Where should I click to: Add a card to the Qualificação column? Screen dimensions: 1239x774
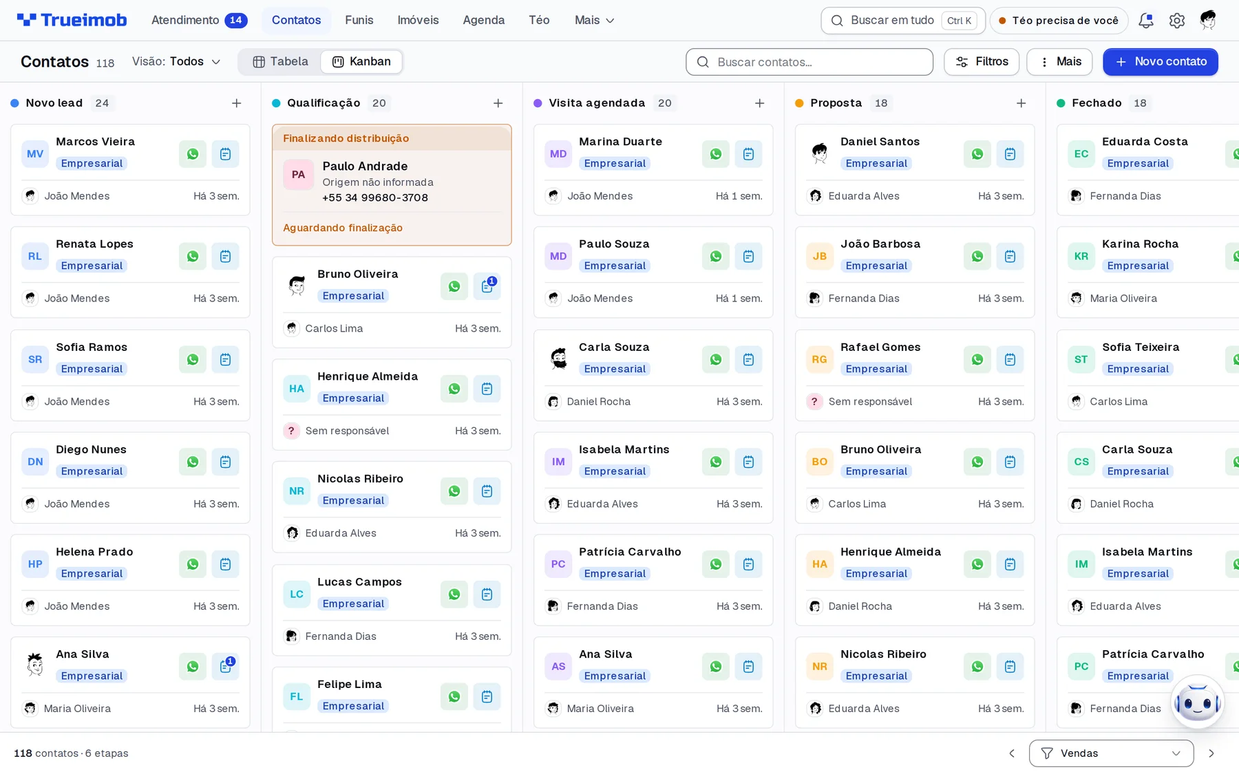pyautogui.click(x=498, y=103)
